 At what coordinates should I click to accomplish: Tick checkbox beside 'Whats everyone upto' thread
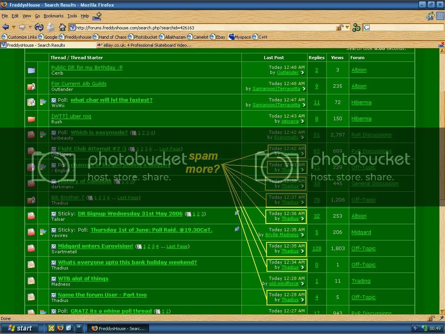(54, 263)
